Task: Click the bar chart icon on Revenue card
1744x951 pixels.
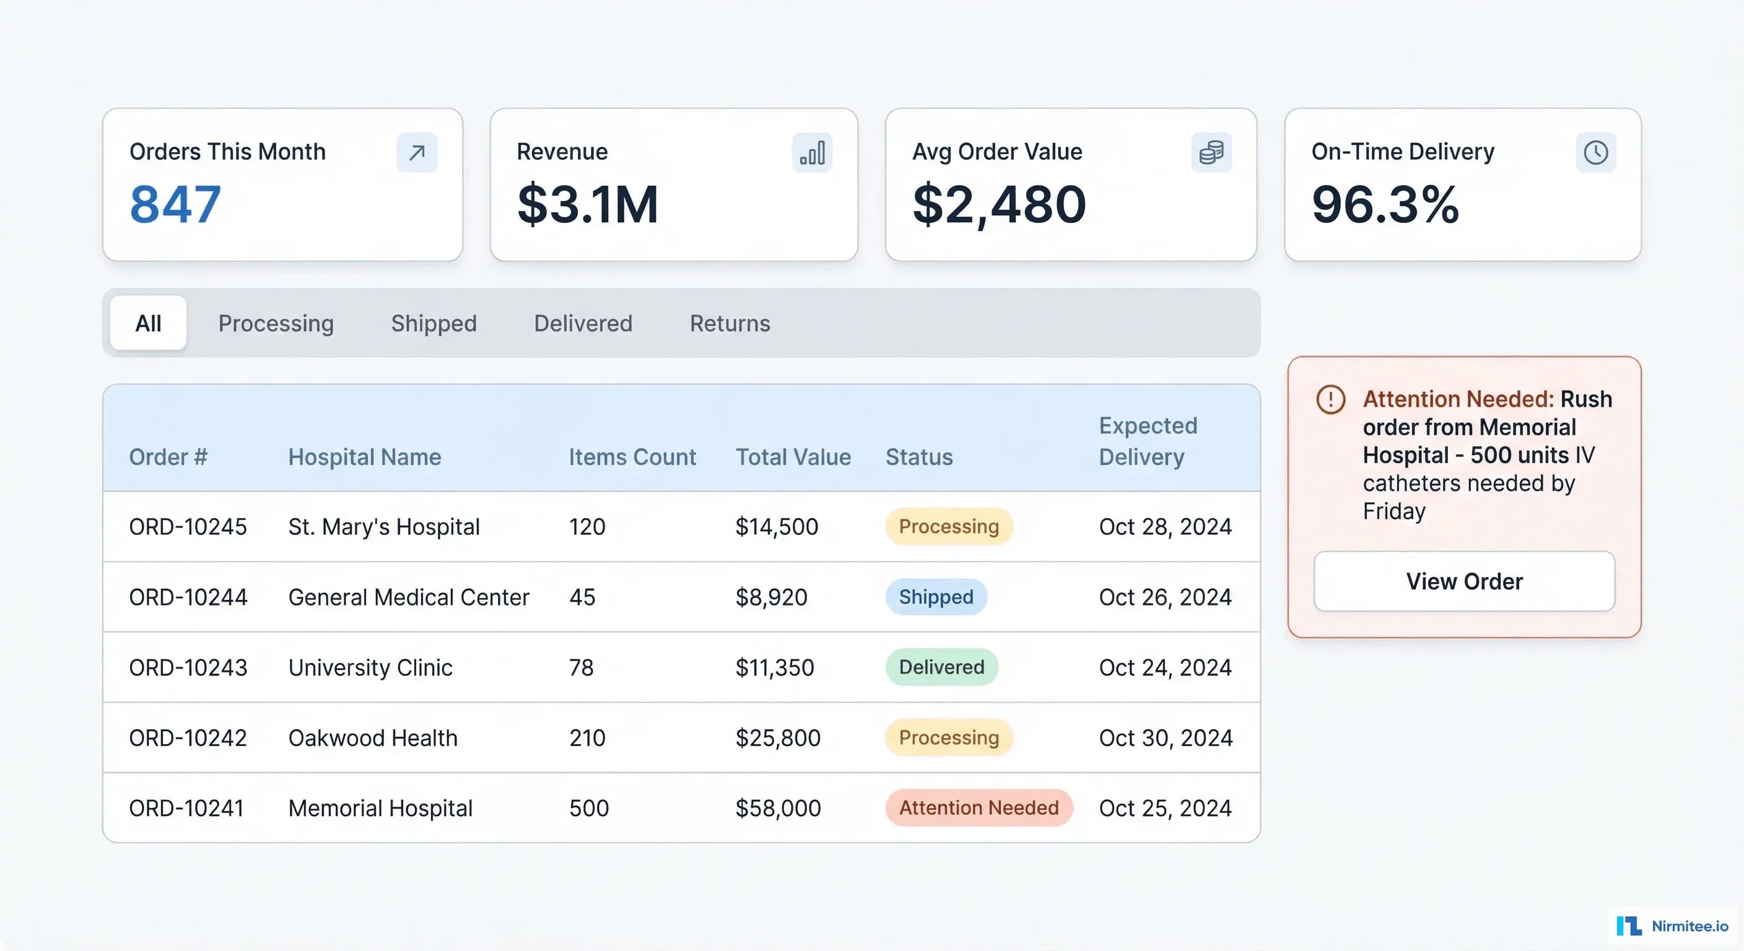Action: [x=813, y=152]
